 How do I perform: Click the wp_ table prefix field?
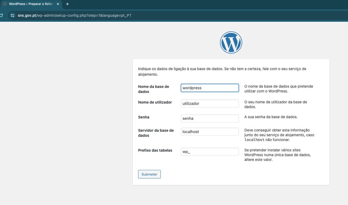(210, 152)
